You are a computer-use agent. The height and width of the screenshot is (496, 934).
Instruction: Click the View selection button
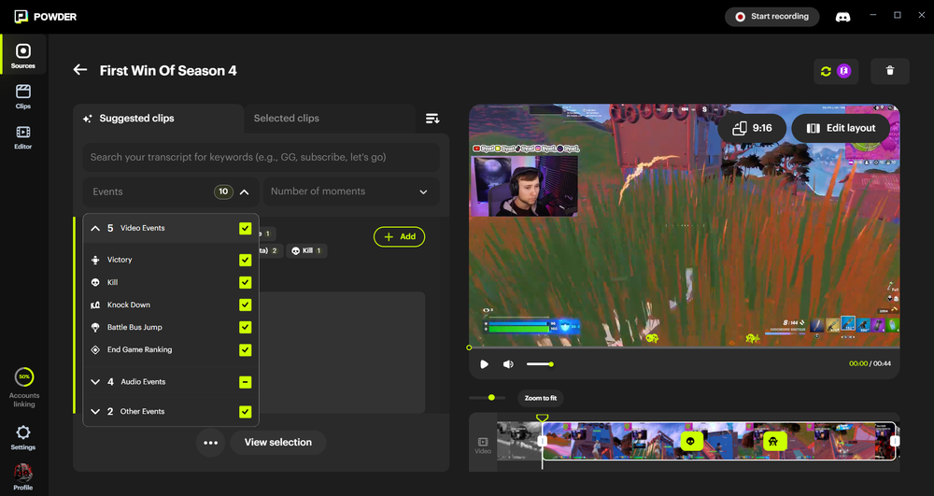(x=277, y=442)
